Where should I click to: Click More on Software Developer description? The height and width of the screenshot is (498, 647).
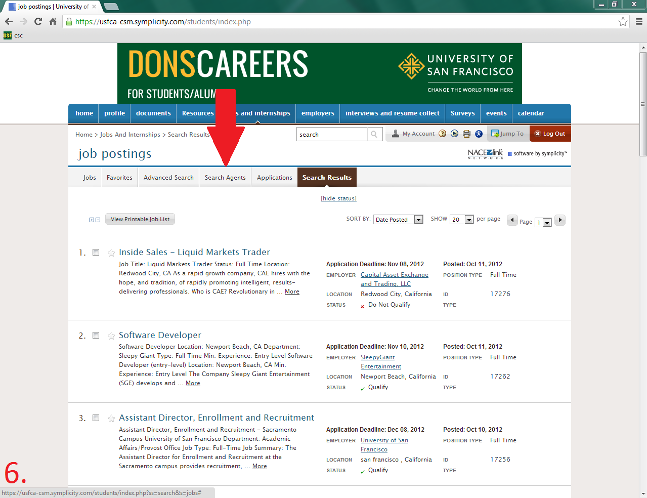[x=193, y=383]
